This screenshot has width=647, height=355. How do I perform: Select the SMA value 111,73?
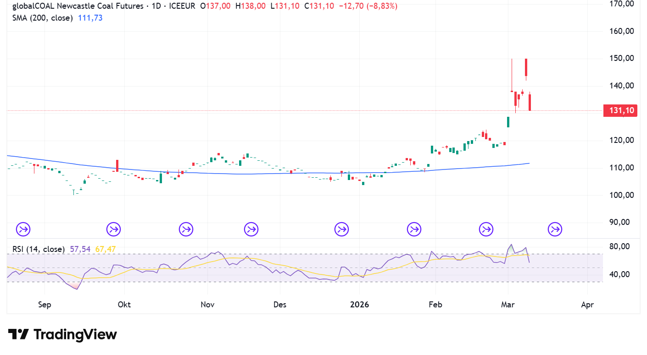90,18
